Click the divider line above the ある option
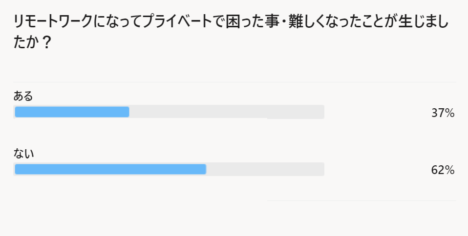 234,82
